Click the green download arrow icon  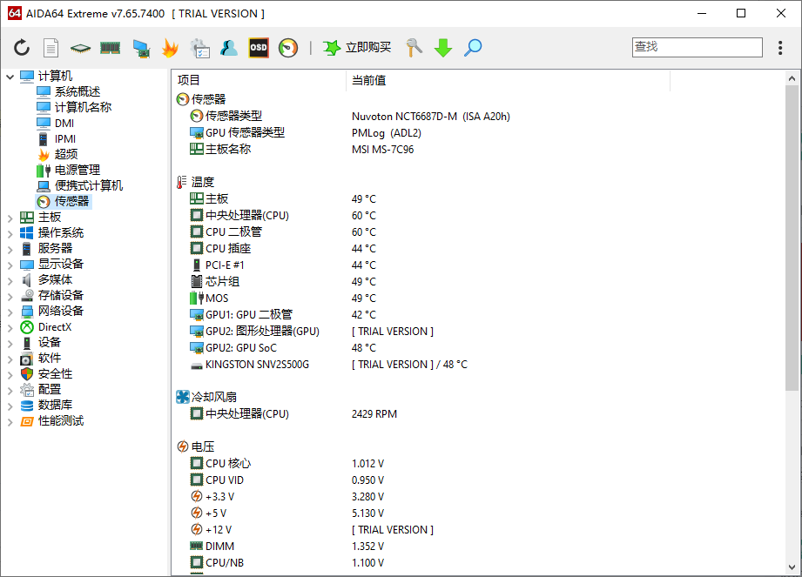(x=443, y=48)
